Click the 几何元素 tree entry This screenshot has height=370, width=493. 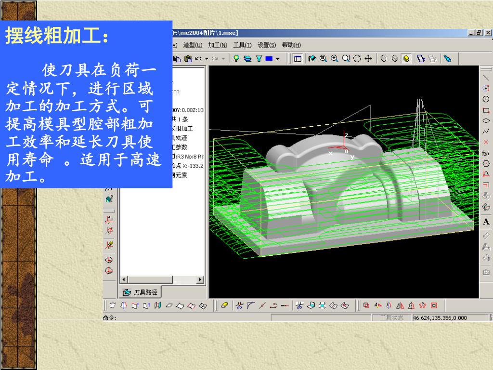180,175
